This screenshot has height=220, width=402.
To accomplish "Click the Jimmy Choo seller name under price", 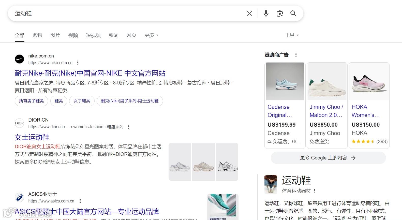I will click(x=325, y=133).
